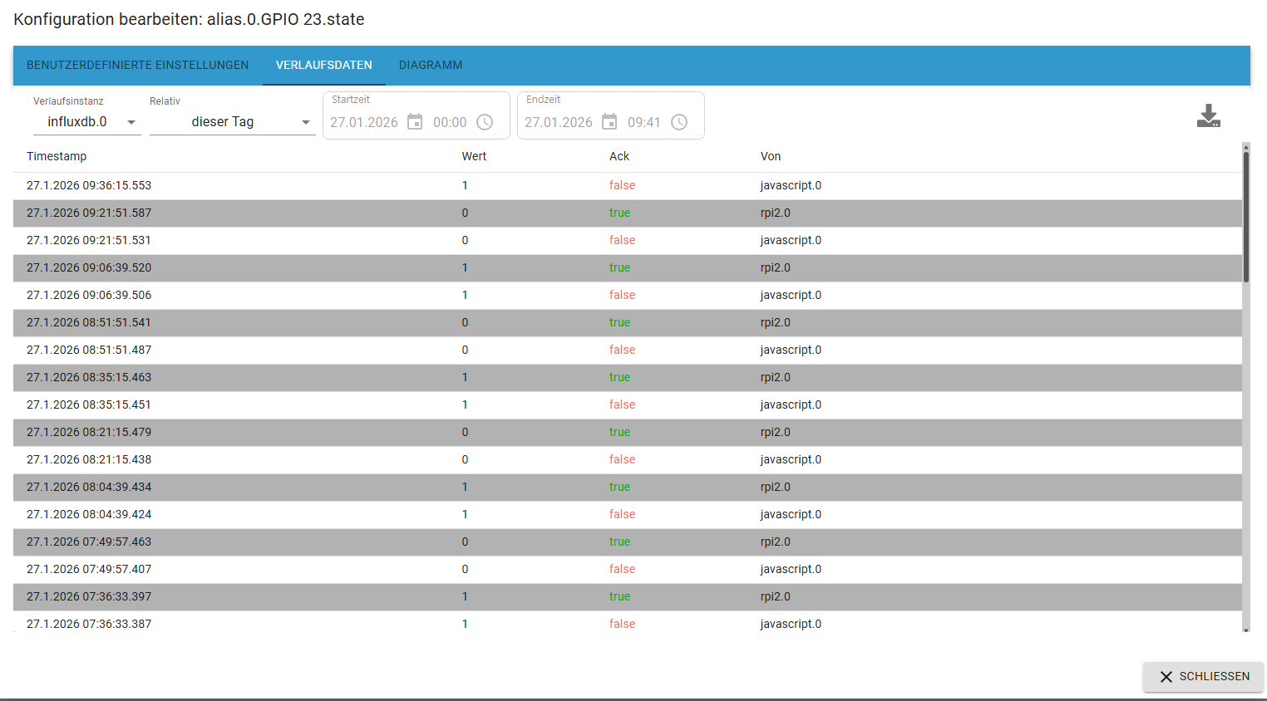Close the dialog with Schliessen button

click(x=1203, y=677)
